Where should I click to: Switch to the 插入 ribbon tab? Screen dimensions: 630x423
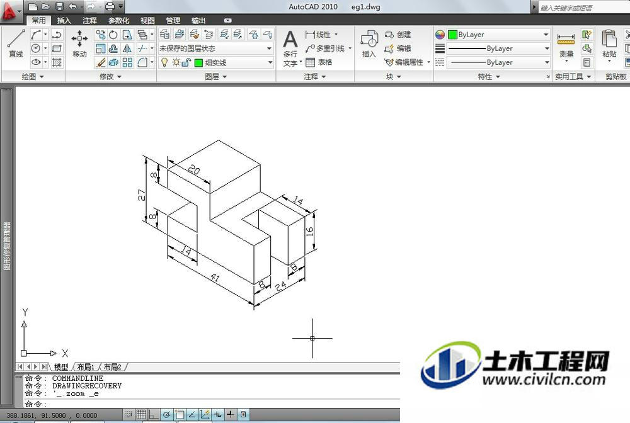point(64,20)
